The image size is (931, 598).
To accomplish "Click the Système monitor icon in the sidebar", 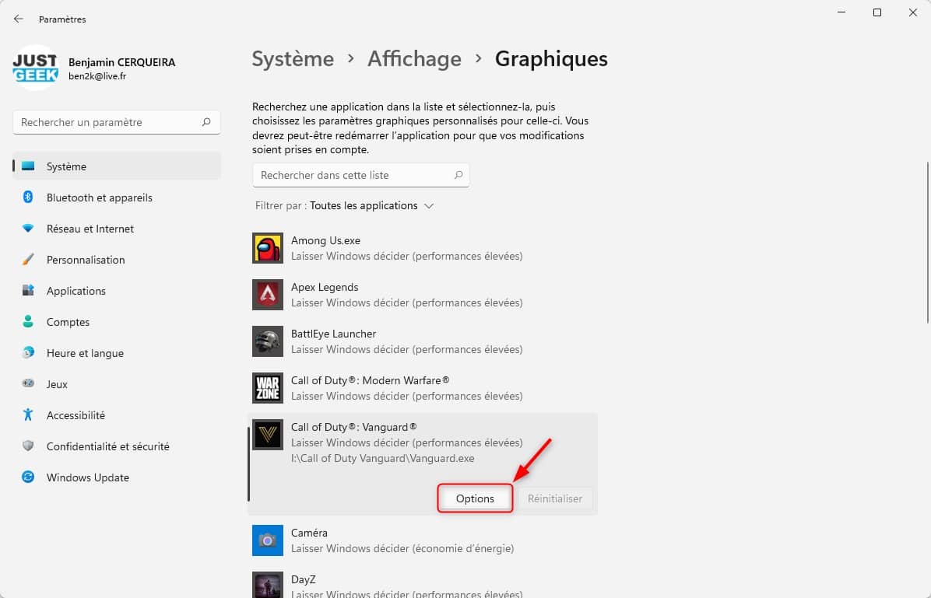I will tap(28, 166).
